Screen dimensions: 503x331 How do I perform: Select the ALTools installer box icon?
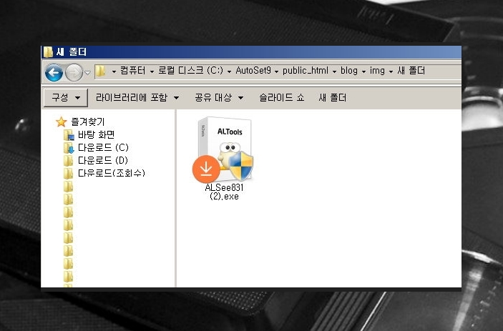pos(225,149)
